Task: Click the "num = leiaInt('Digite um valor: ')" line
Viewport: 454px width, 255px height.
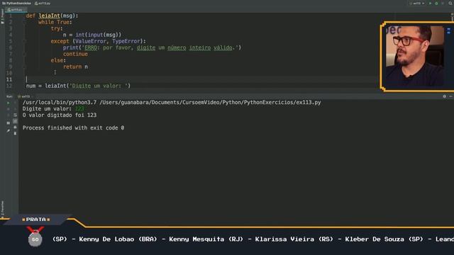Action: pos(78,86)
